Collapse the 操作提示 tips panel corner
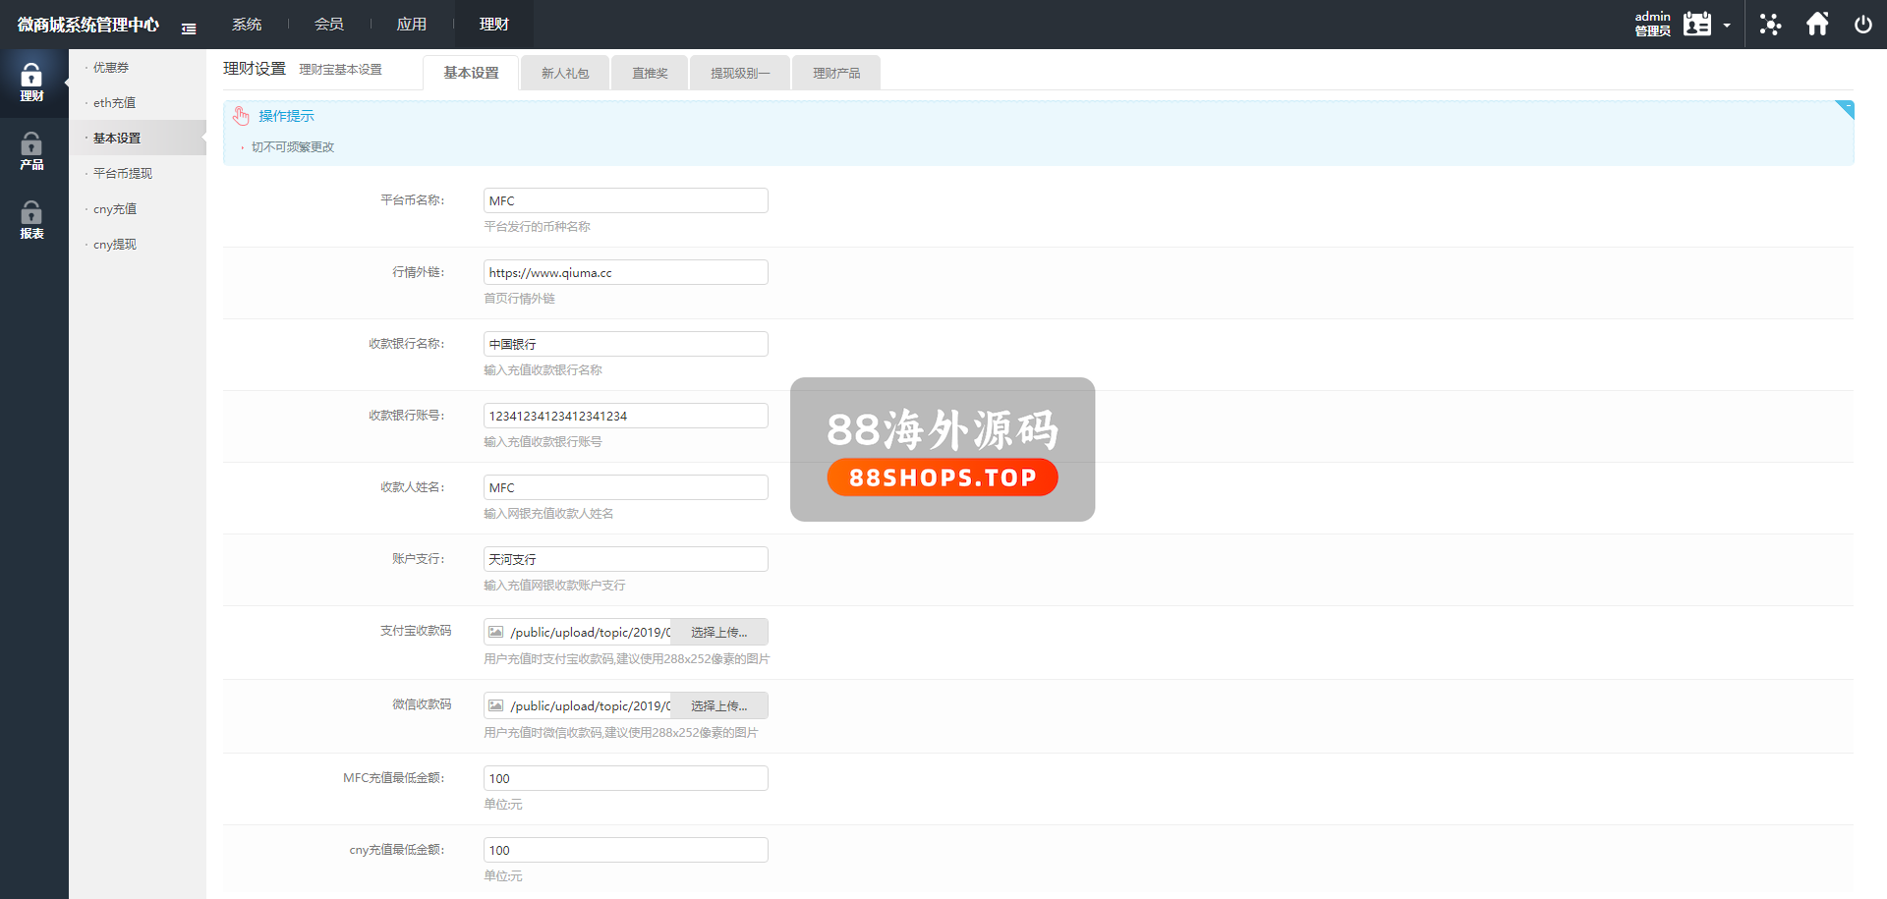This screenshot has height=899, width=1887. (1846, 108)
